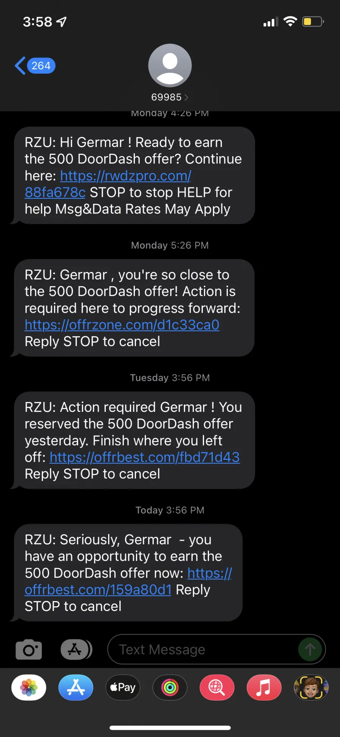Open the Music app icon
Screen dimensions: 340x737
[x=264, y=687]
